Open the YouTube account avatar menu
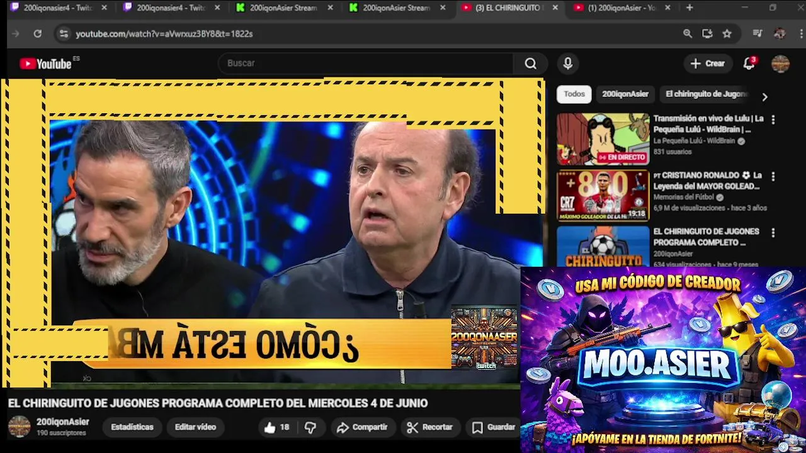Viewport: 806px width, 453px height. pyautogui.click(x=780, y=64)
